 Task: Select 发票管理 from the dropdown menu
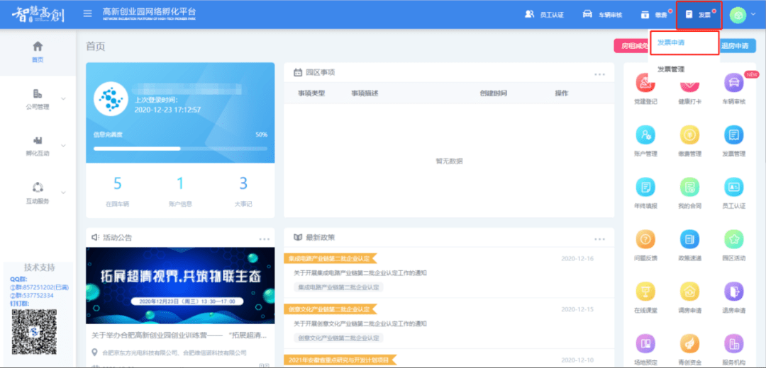(671, 69)
